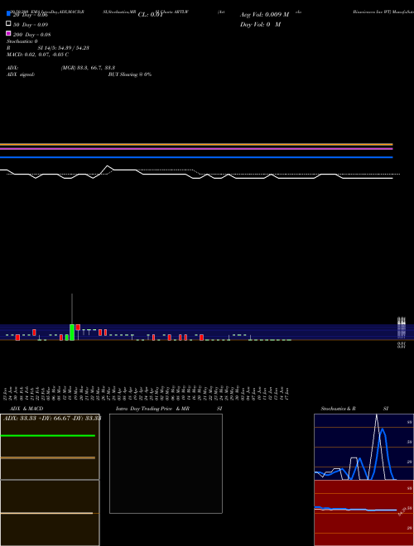The height and width of the screenshot is (546, 414).
Task: Click the tall green candlestick bar
Action: coord(72,333)
